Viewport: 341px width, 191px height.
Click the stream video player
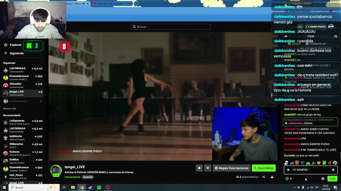163,96
